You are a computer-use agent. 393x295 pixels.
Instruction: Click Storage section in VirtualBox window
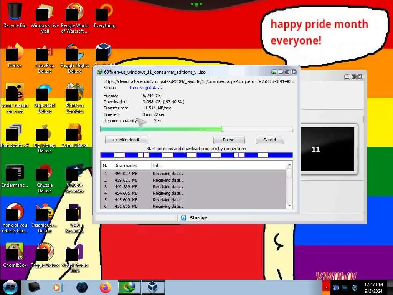click(x=198, y=218)
